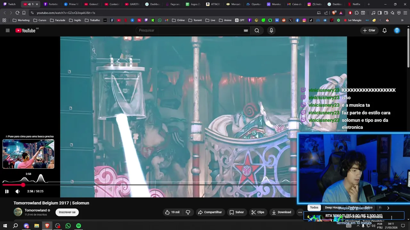This screenshot has height=230, width=410.
Task: Open the browser main menu
Action: coord(405,13)
